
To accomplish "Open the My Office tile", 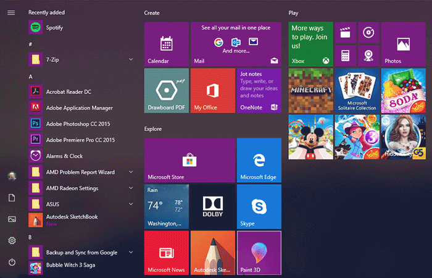I will tap(213, 90).
